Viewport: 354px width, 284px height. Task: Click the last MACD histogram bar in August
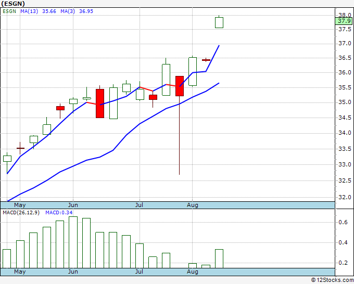[x=219, y=259]
